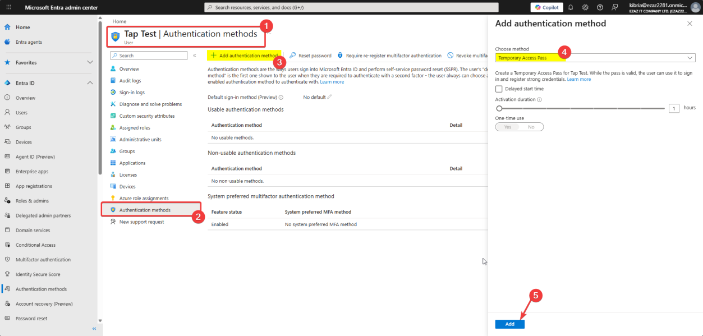703x336 pixels.
Task: Set One-time use to Yes
Action: pyautogui.click(x=508, y=127)
